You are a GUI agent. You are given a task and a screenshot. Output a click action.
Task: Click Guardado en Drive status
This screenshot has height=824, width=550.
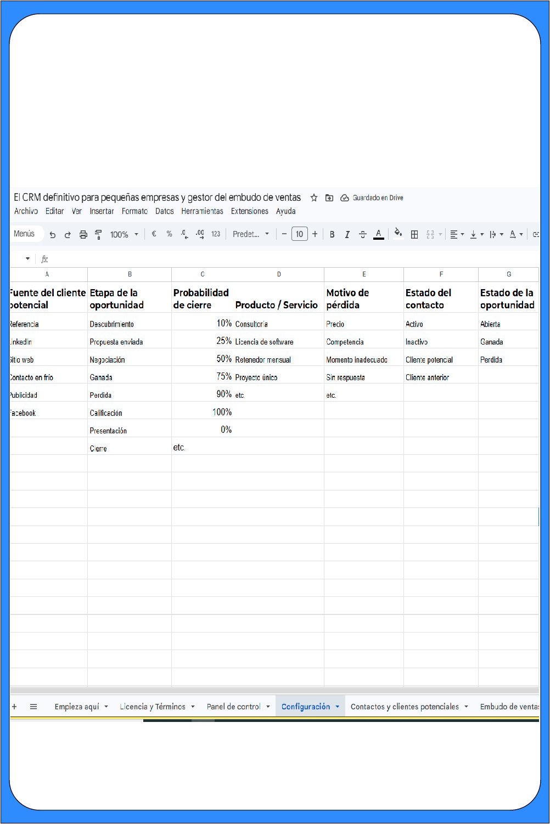click(x=372, y=197)
